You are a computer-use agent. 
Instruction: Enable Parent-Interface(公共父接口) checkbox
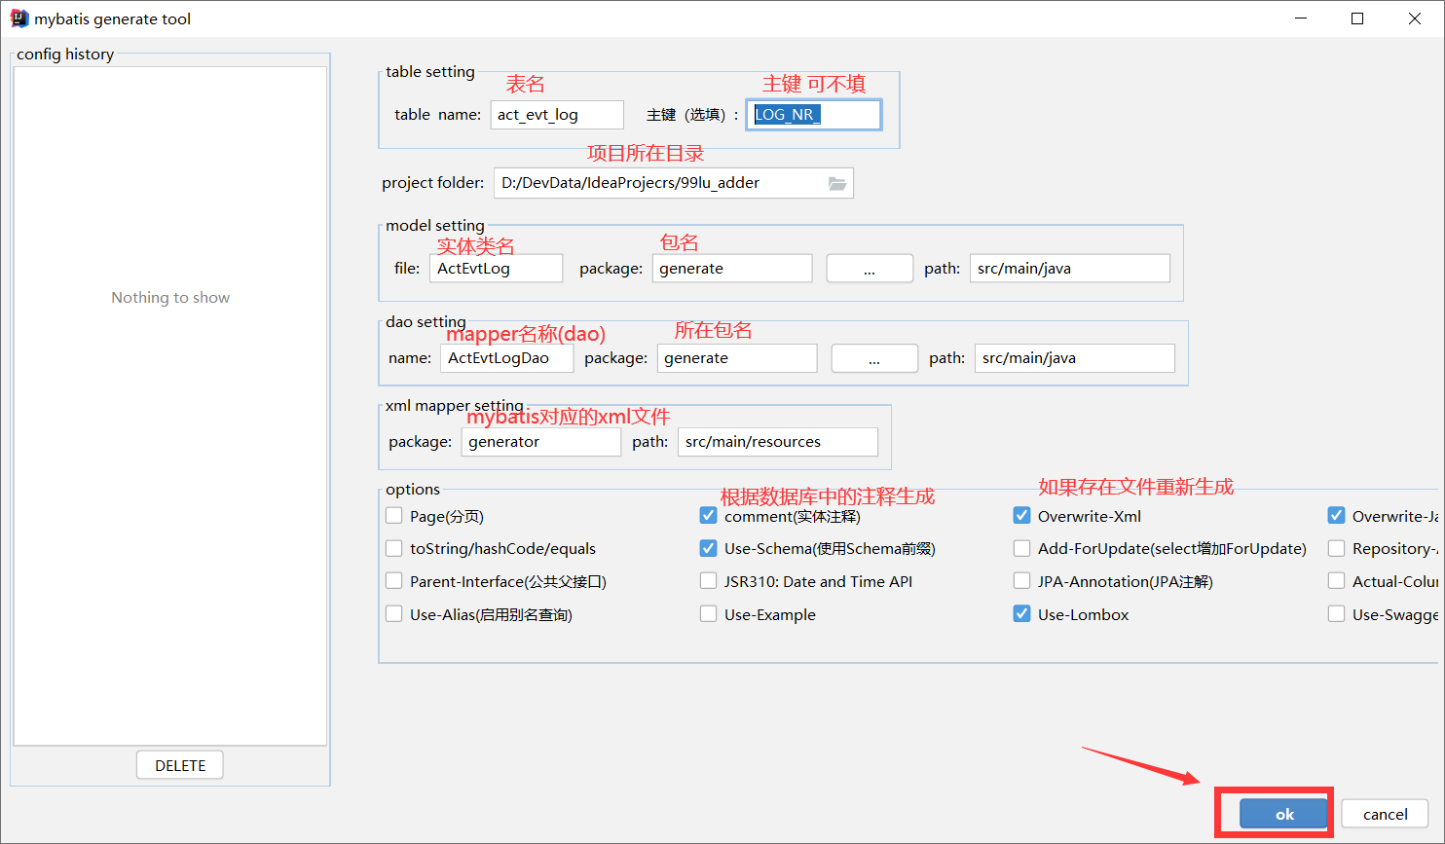click(x=394, y=581)
